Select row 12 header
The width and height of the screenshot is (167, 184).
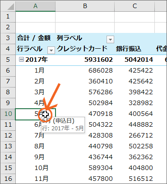[8, 135]
